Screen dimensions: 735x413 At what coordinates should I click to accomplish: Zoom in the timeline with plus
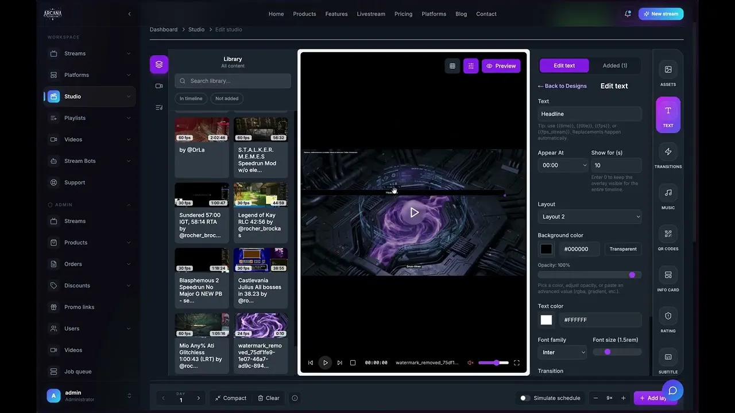pyautogui.click(x=623, y=398)
